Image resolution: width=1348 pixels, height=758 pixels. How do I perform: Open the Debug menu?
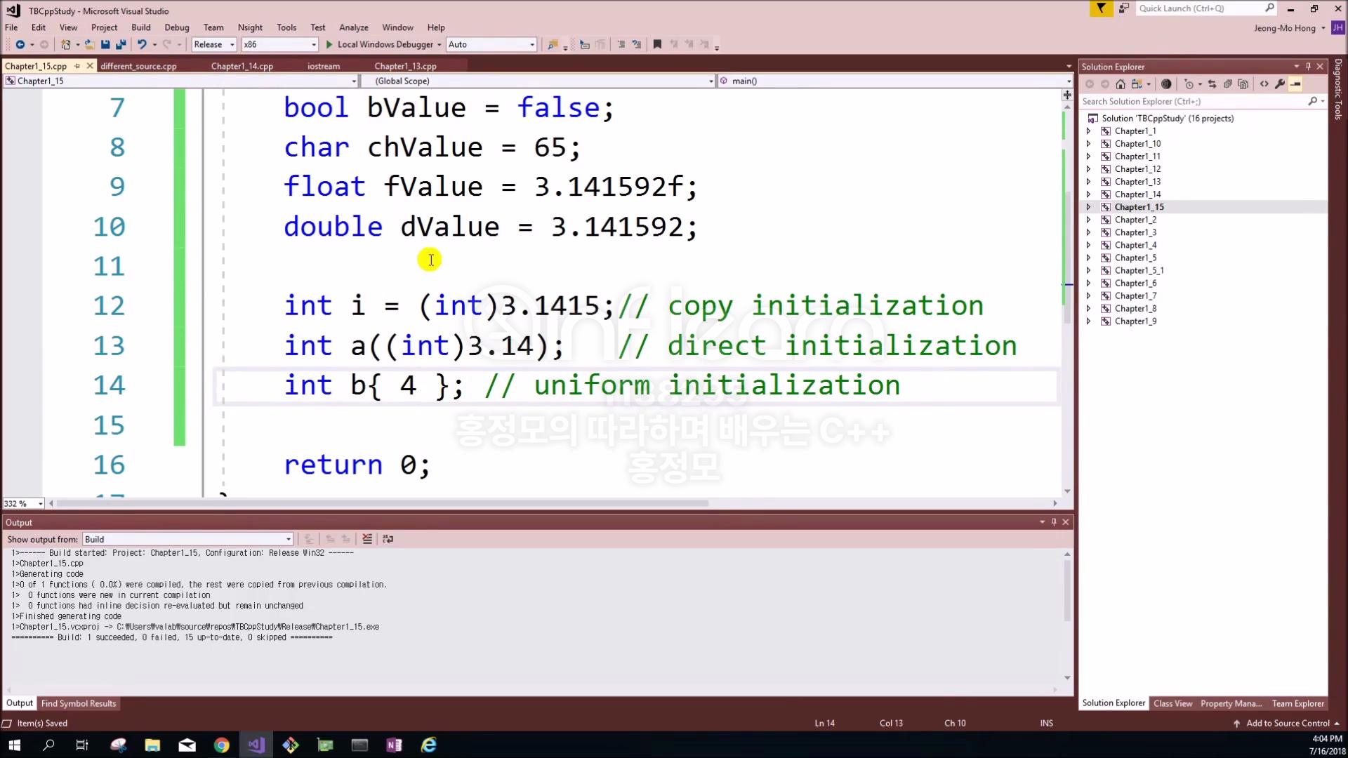[x=176, y=27]
